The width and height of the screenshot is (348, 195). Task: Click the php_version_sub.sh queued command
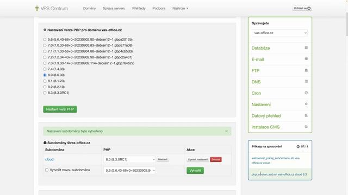click(x=279, y=174)
